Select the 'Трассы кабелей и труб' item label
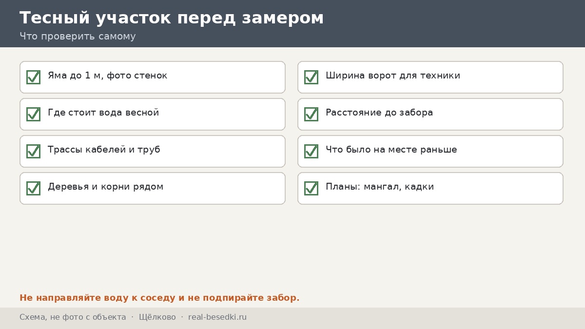This screenshot has width=585, height=329. tap(104, 150)
